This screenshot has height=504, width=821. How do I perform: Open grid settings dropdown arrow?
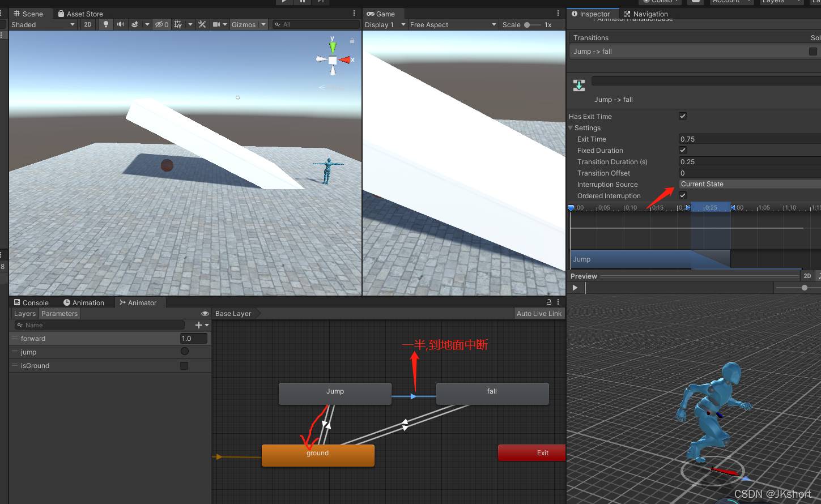coord(190,24)
